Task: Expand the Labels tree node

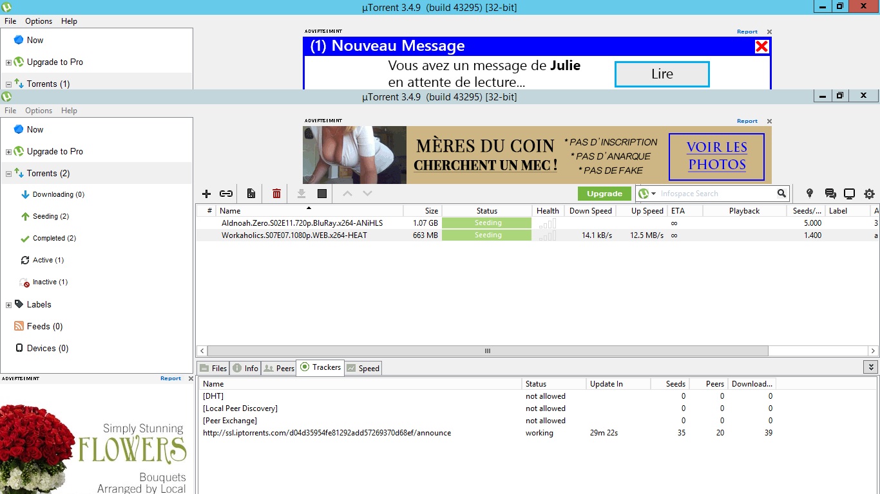Action: click(9, 305)
